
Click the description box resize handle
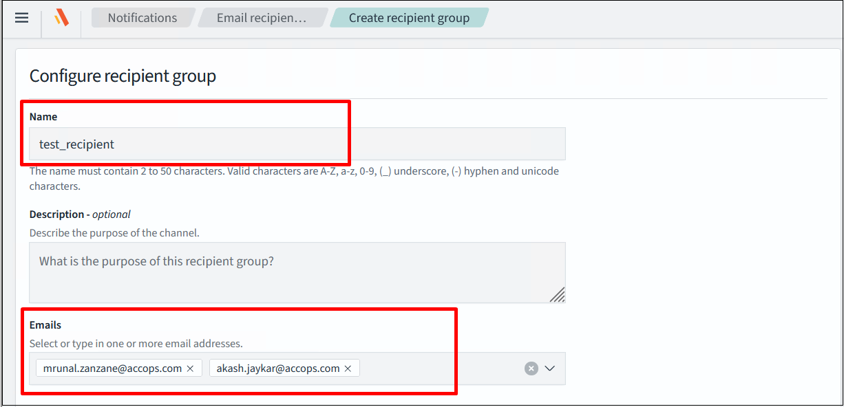pos(558,295)
